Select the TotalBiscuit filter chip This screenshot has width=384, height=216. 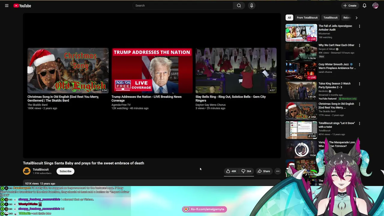[330, 18]
